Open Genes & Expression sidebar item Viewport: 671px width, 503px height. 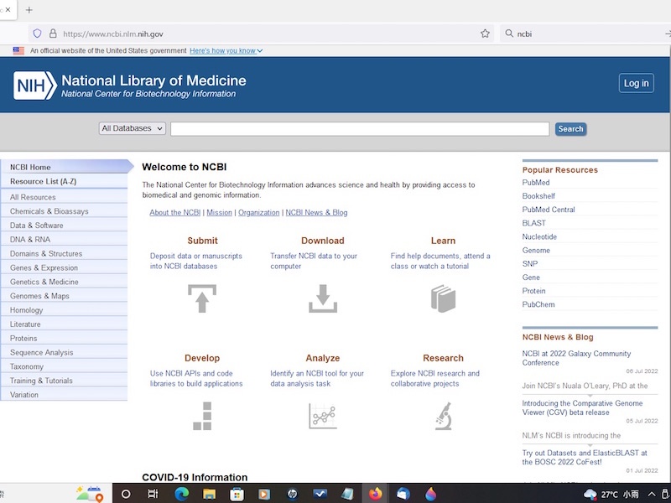click(65, 267)
